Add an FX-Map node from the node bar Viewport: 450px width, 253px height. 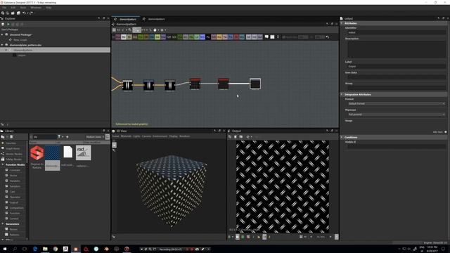pyautogui.click(x=169, y=37)
